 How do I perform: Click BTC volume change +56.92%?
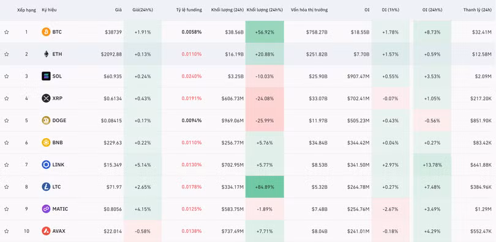tap(265, 32)
